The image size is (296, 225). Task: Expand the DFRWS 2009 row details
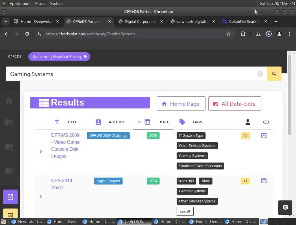coord(41,152)
